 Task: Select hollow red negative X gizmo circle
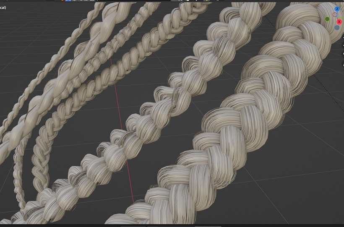[x=335, y=15]
